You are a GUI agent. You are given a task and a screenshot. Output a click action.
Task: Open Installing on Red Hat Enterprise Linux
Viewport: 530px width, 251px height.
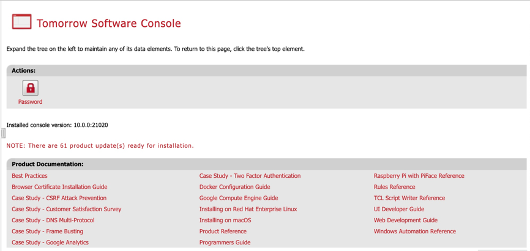click(x=248, y=209)
